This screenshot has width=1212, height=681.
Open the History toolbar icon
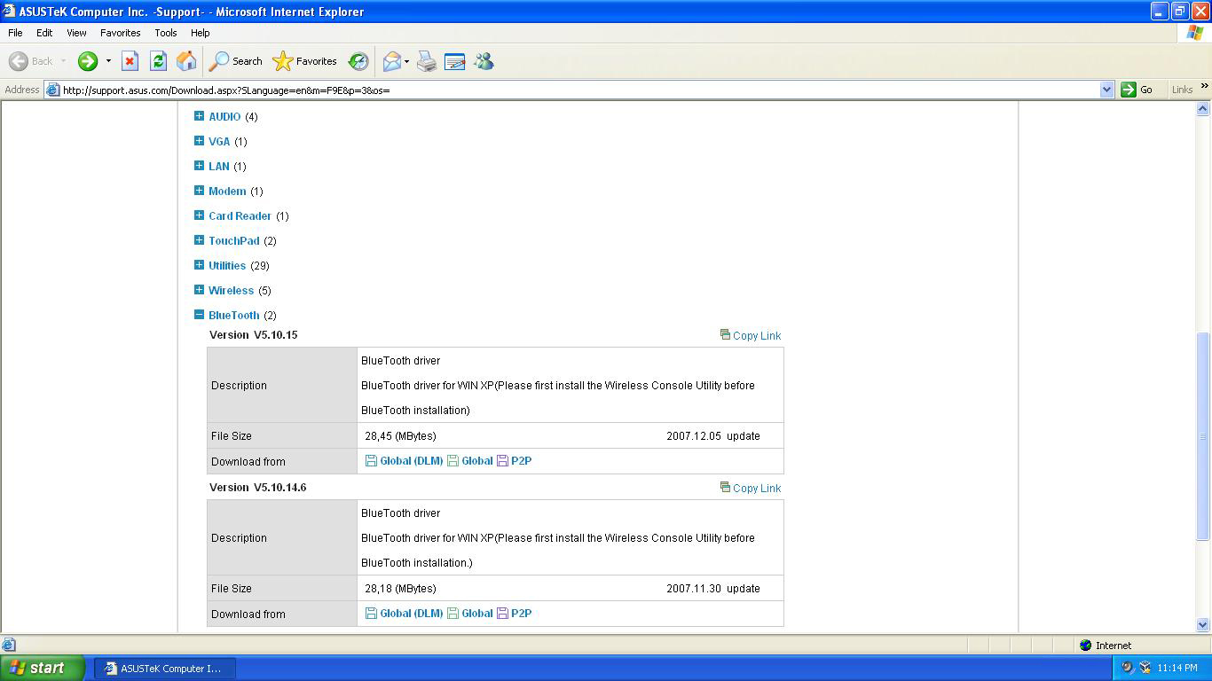pyautogui.click(x=358, y=61)
